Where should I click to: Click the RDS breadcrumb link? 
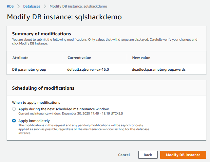[x=10, y=6]
